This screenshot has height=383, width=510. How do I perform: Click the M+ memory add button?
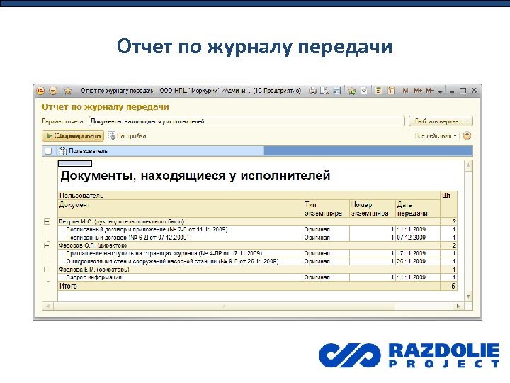418,91
